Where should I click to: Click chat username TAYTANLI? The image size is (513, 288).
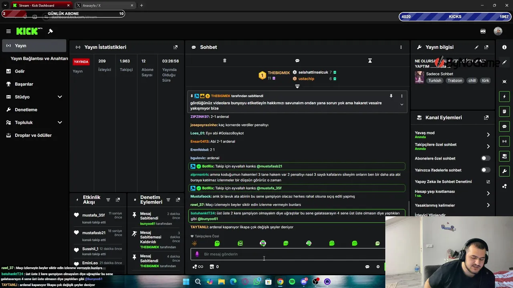[x=199, y=227]
